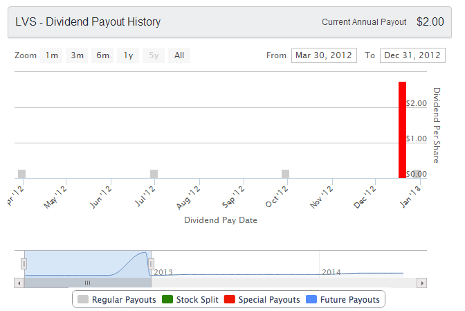465x311 pixels.
Task: Click the $2.00 current annual payout value
Action: (430, 21)
